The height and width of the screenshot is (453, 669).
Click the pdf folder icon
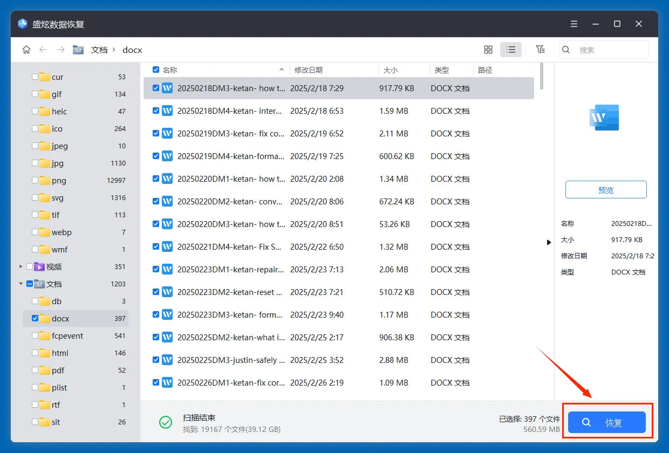(x=44, y=370)
